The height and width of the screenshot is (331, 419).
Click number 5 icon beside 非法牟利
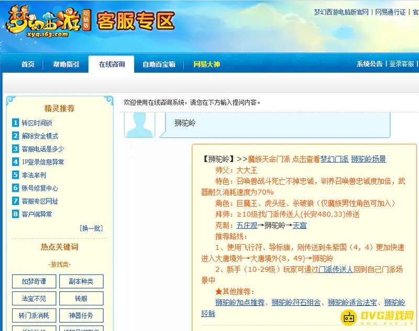coord(16,175)
